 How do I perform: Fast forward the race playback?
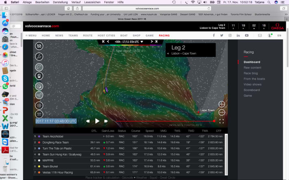pos(106,121)
